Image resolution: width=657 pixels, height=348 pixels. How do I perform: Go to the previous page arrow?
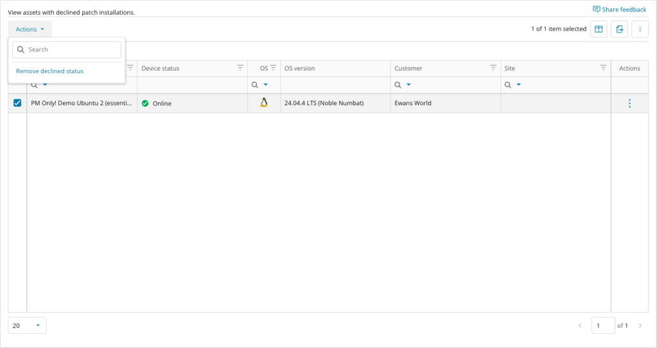point(580,326)
